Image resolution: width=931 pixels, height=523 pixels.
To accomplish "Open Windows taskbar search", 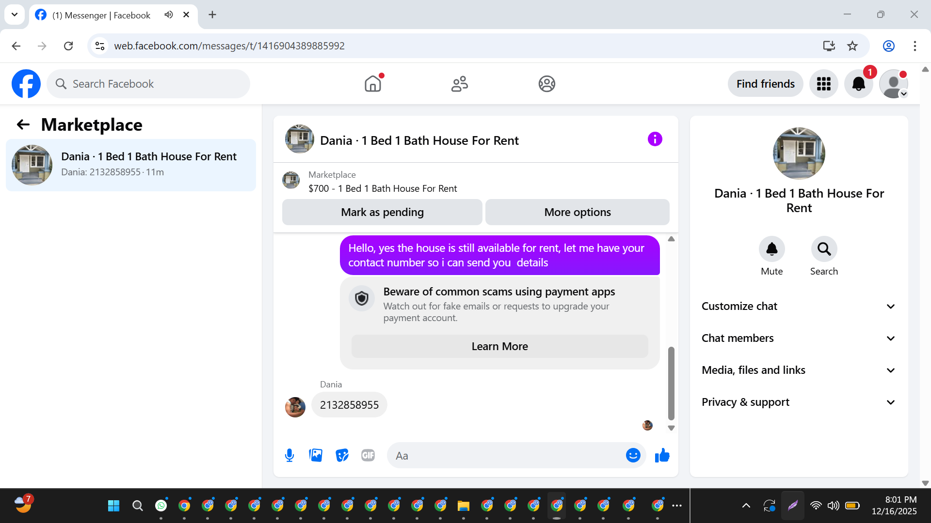I will 137,506.
